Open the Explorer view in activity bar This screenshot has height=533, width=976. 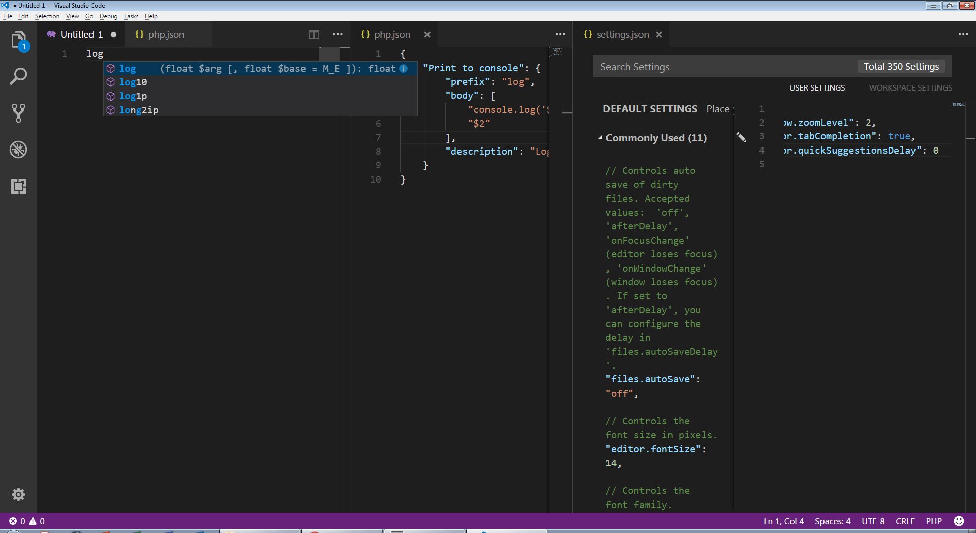pos(18,40)
